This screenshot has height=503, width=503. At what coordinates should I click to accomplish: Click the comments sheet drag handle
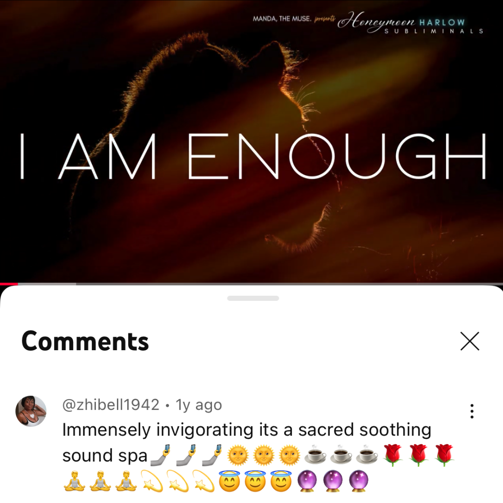(253, 298)
